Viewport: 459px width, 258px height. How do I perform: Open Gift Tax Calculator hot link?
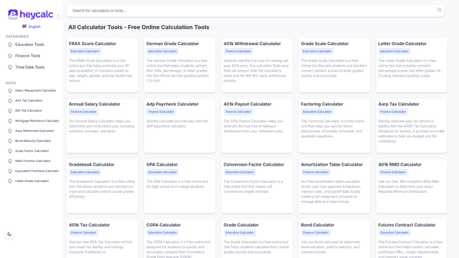pyautogui.click(x=29, y=110)
